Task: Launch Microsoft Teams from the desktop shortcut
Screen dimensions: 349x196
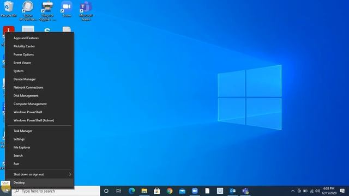Action: pyautogui.click(x=86, y=11)
